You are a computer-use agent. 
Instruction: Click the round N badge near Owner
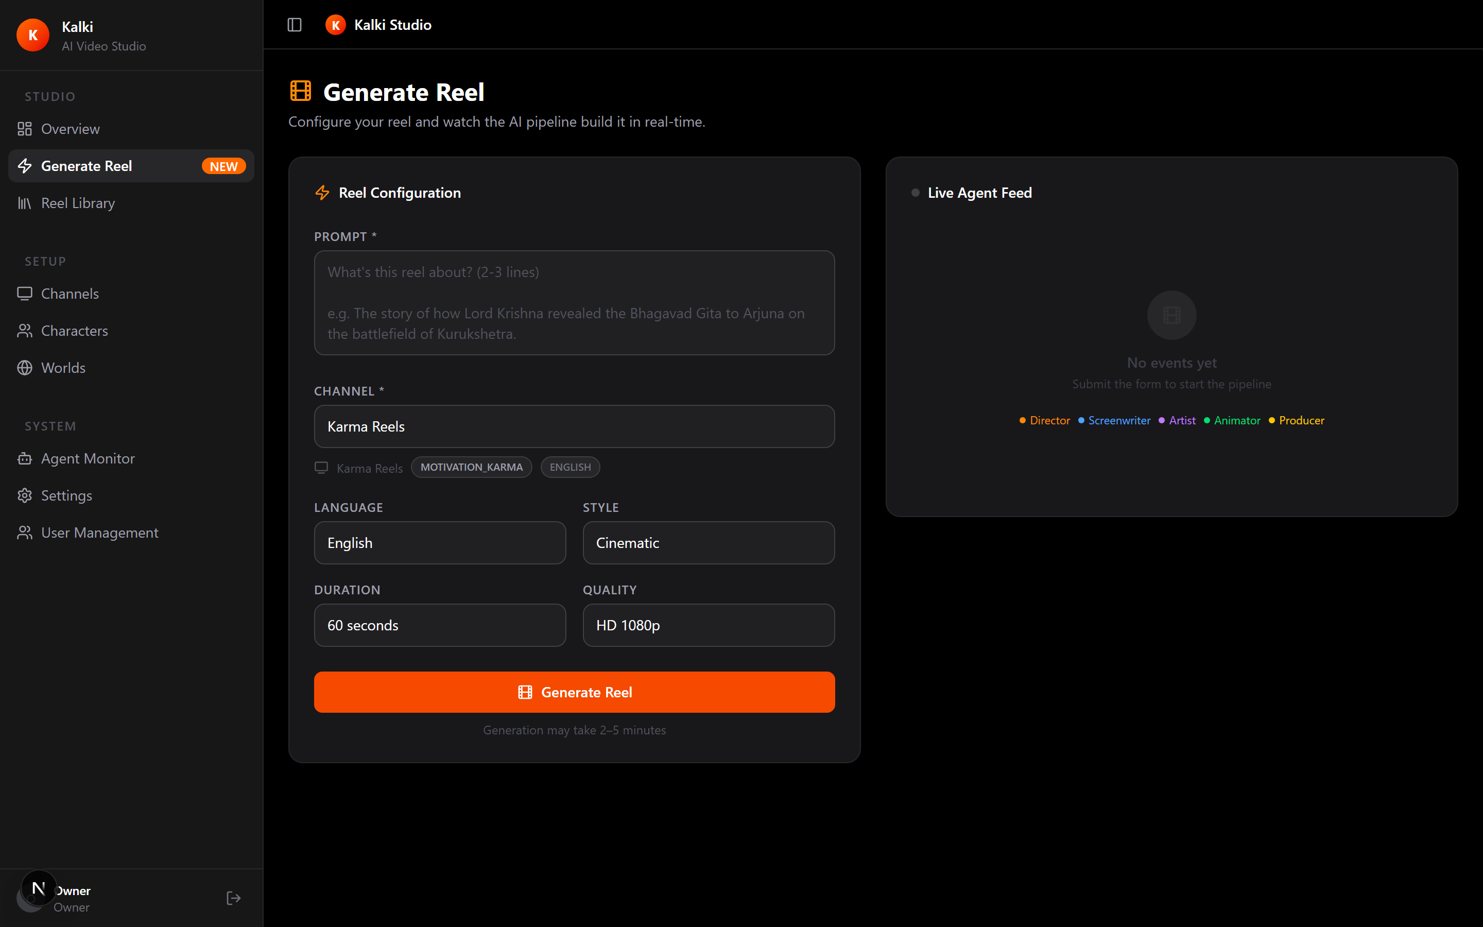(x=39, y=888)
